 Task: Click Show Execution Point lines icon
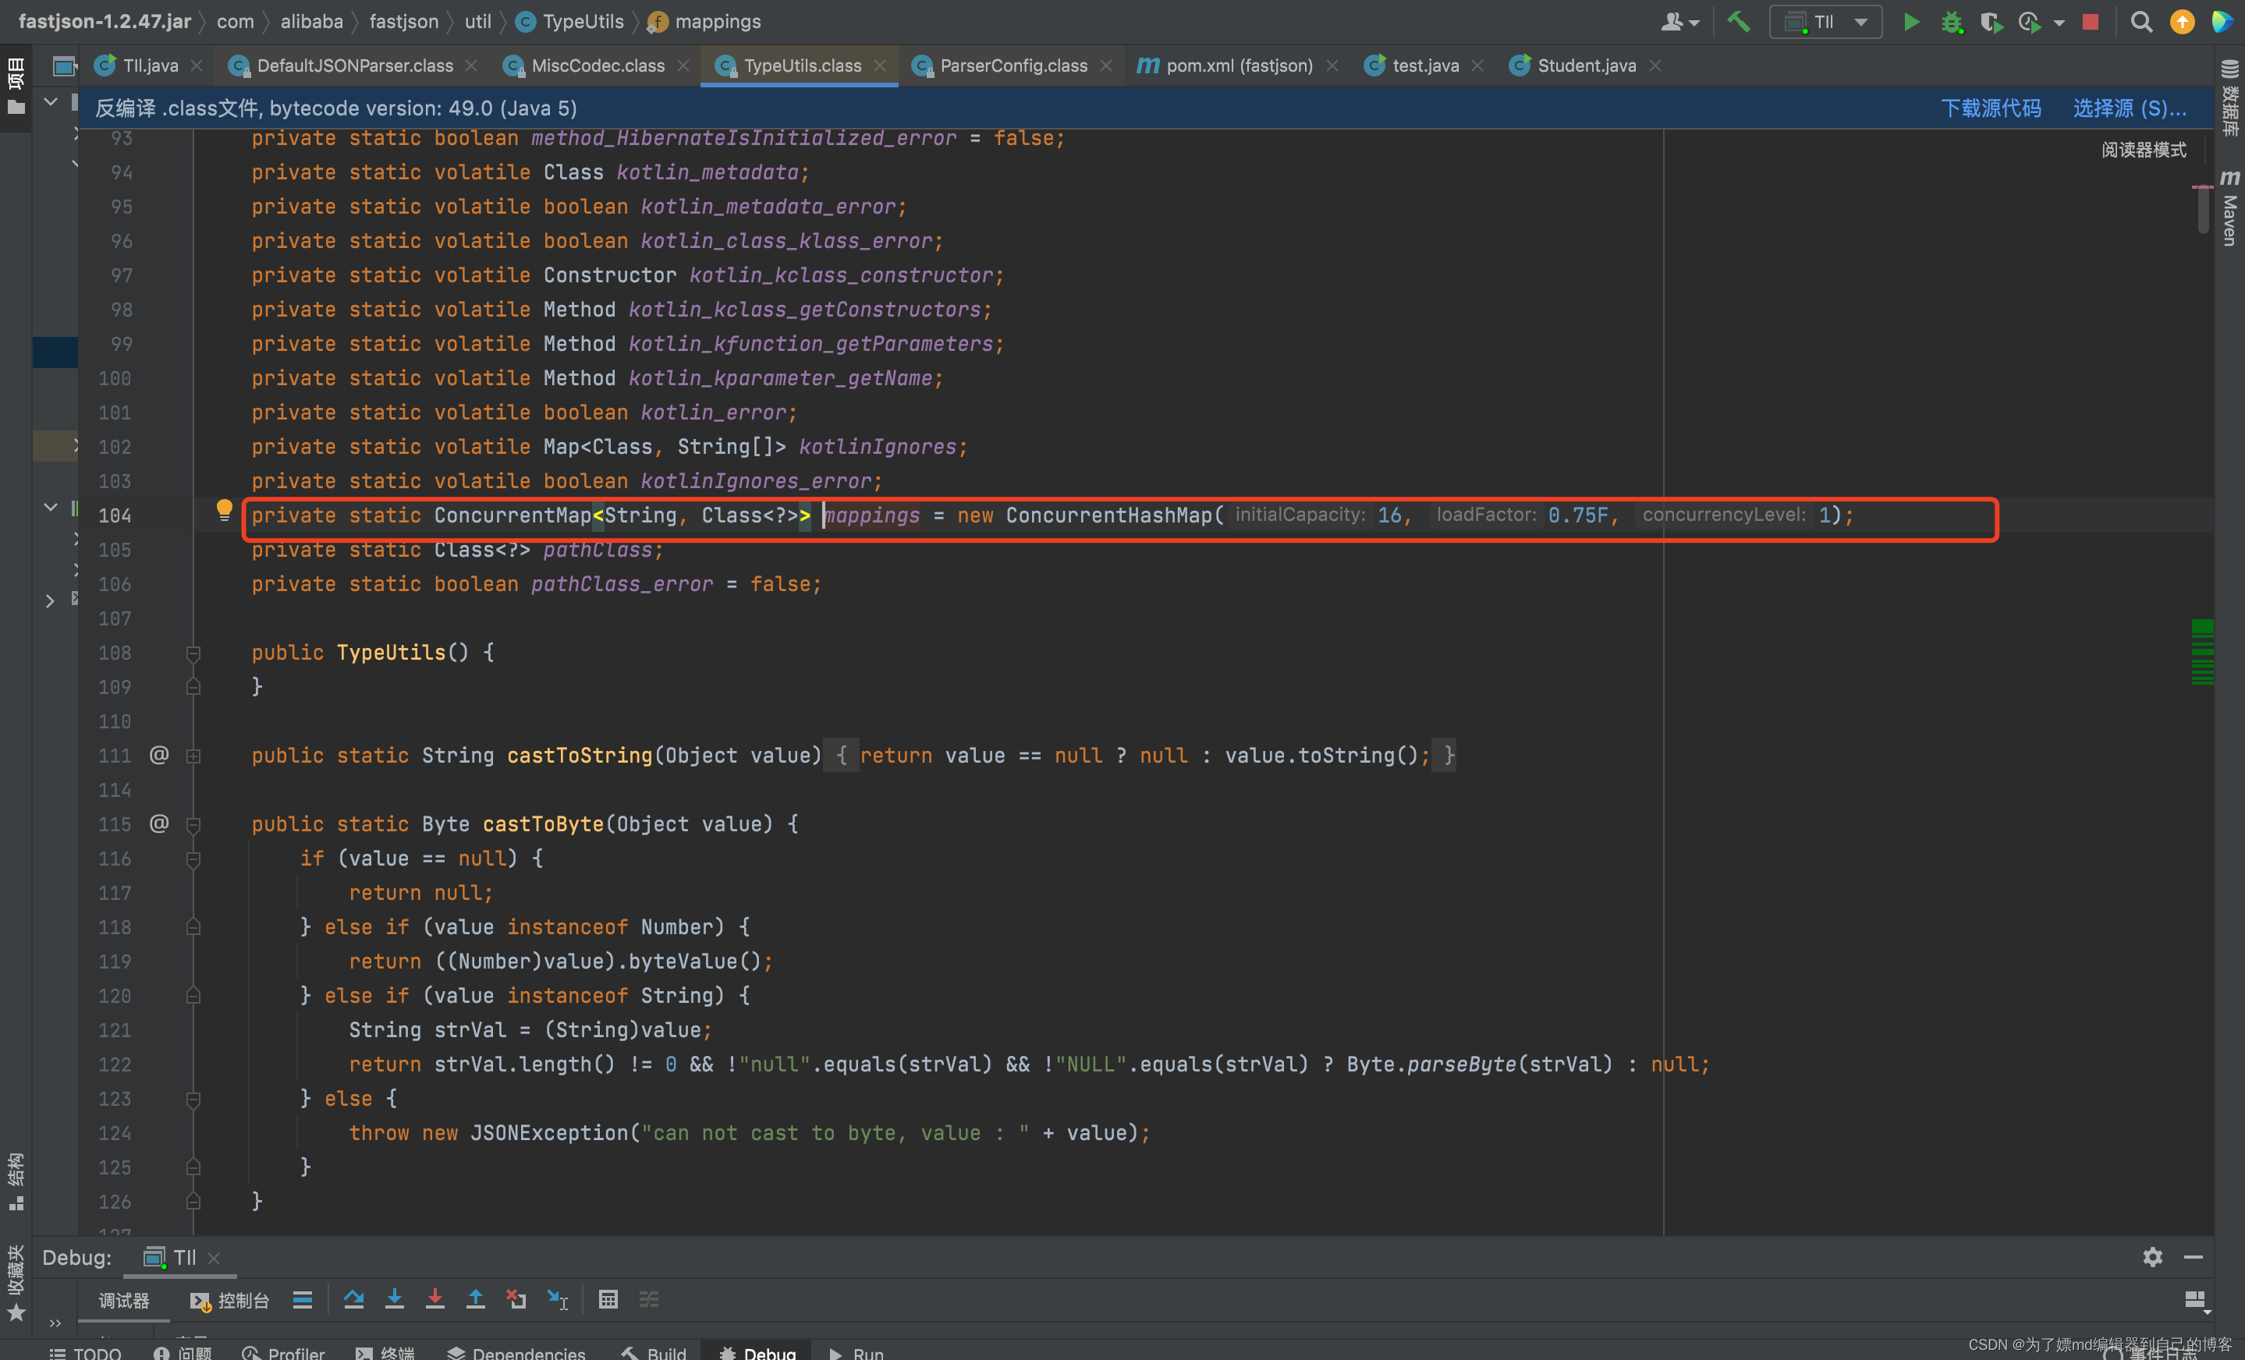[303, 1299]
